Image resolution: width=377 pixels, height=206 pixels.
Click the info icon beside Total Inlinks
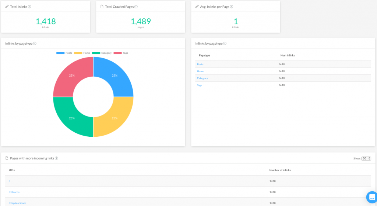click(29, 7)
